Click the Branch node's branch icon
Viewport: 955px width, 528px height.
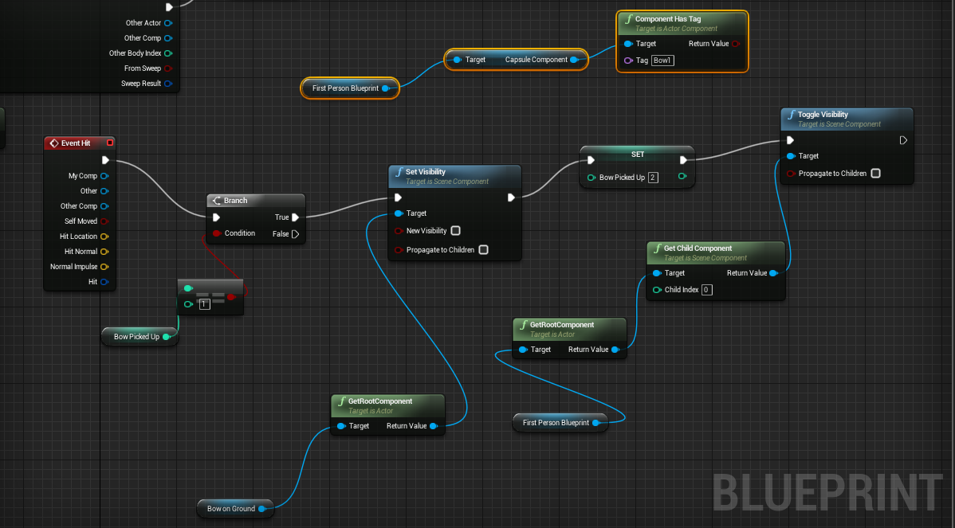click(215, 200)
